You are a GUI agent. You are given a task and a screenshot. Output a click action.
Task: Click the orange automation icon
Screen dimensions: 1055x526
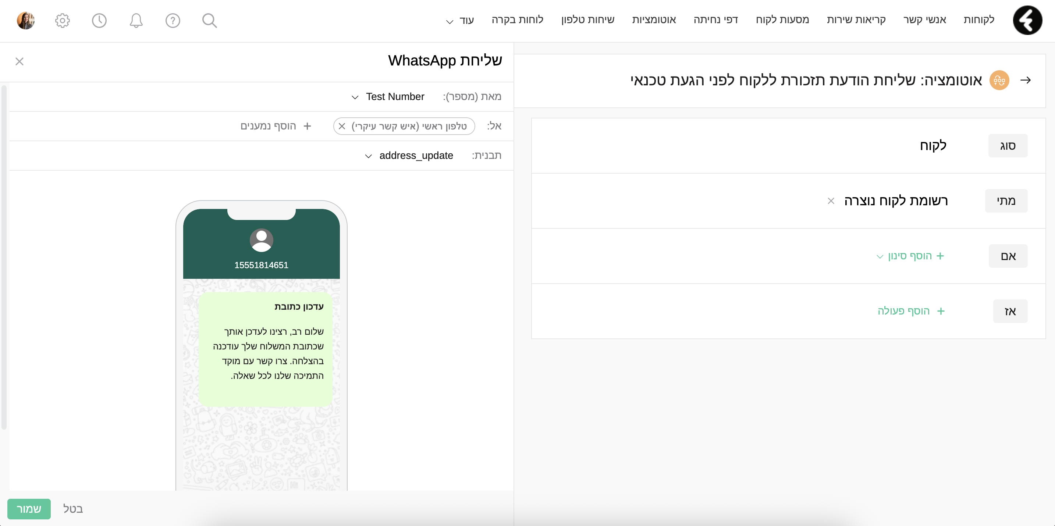[999, 80]
